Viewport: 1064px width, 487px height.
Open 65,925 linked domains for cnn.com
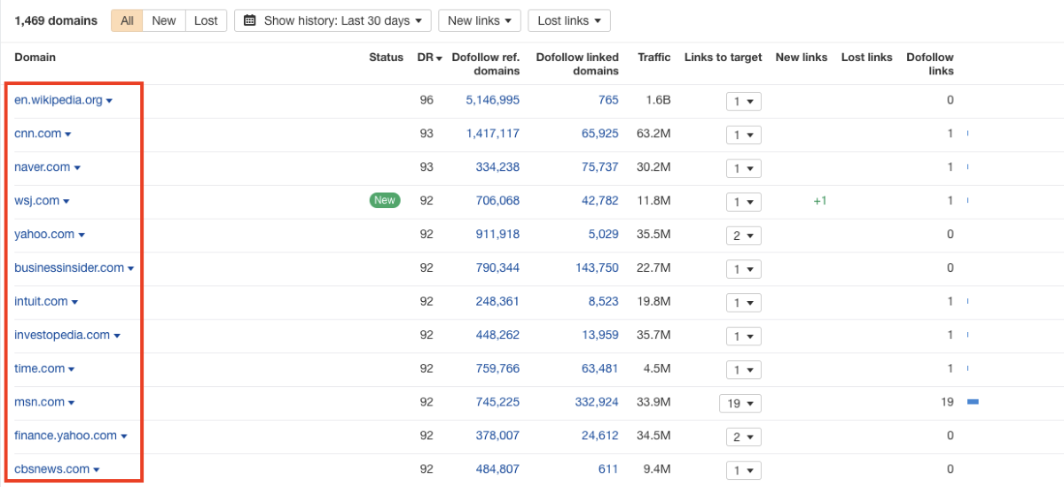point(600,134)
